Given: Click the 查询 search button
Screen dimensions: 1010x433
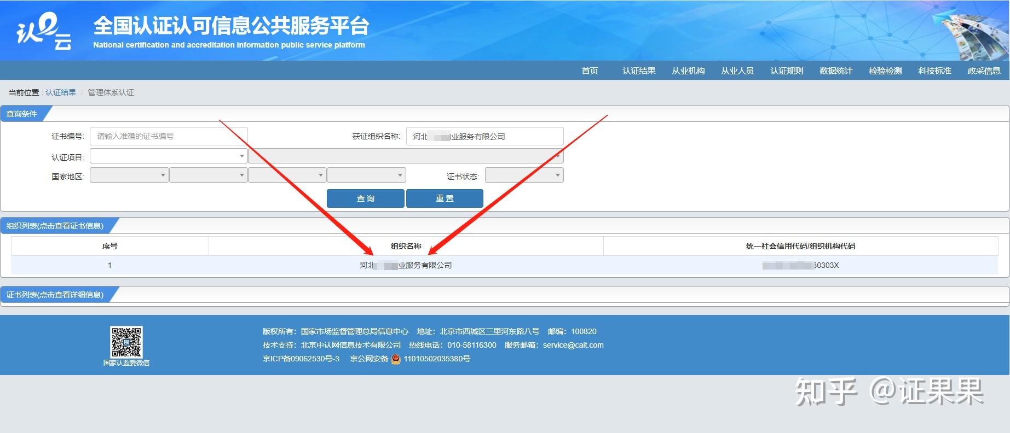Looking at the screenshot, I should click(x=366, y=198).
